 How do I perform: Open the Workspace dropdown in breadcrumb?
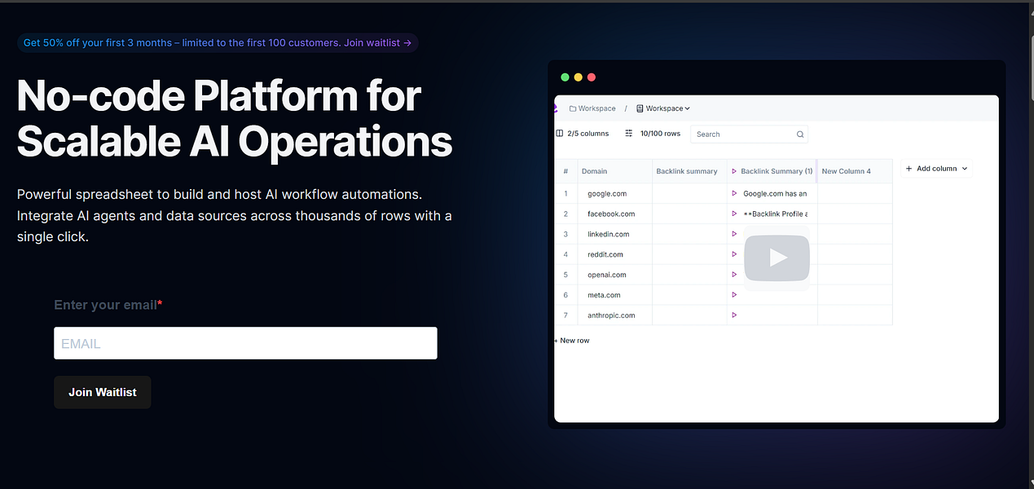click(663, 108)
